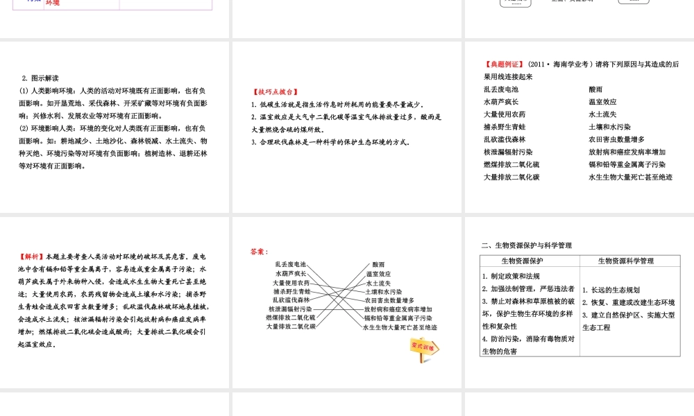Click table item 2. 恢复、重建或改建生态环境
694x416 pixels.
pos(629,303)
